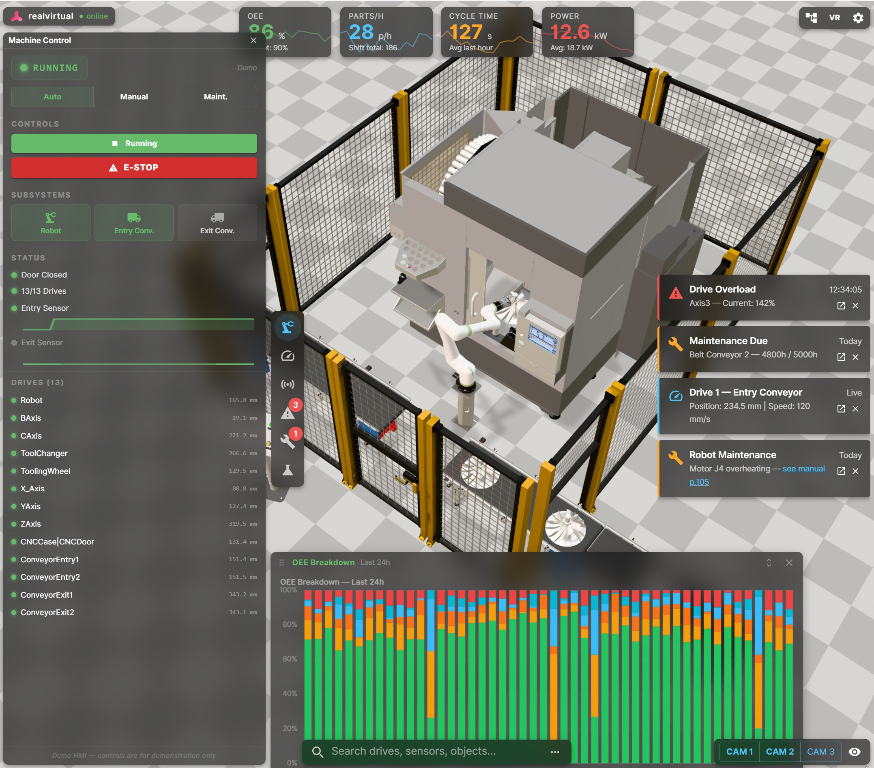Open the sensor signal icon in vertical toolbar
The width and height of the screenshot is (874, 768).
[x=287, y=384]
